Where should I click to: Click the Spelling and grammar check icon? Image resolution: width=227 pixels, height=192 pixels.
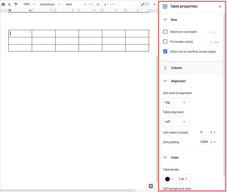click(x=10, y=4)
